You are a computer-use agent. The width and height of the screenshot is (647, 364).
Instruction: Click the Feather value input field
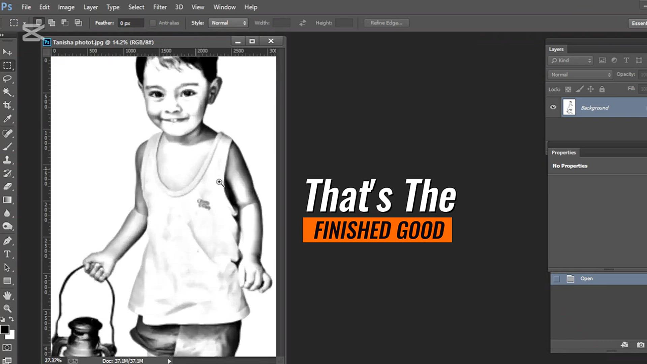pos(131,23)
